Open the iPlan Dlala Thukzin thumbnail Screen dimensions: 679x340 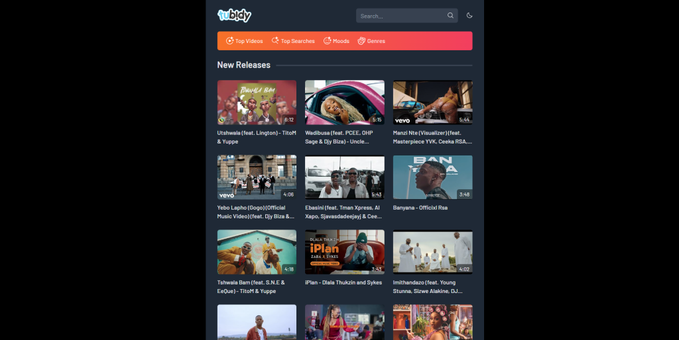pos(345,252)
